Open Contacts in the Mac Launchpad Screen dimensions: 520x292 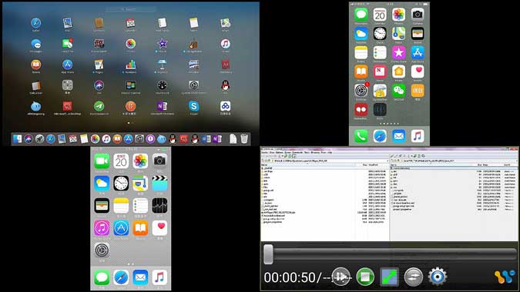(x=99, y=23)
